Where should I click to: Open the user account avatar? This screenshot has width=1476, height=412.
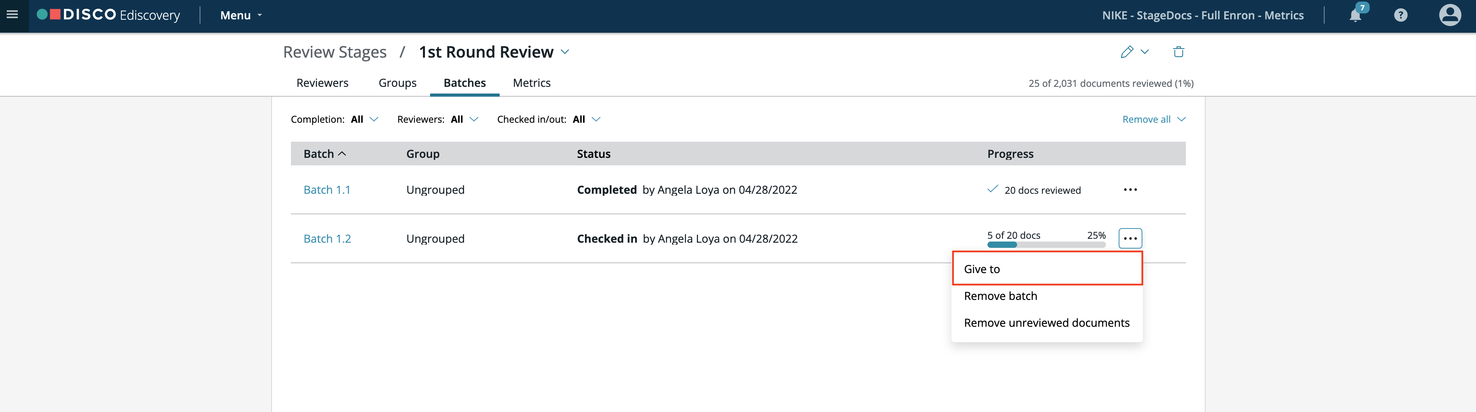tap(1450, 15)
